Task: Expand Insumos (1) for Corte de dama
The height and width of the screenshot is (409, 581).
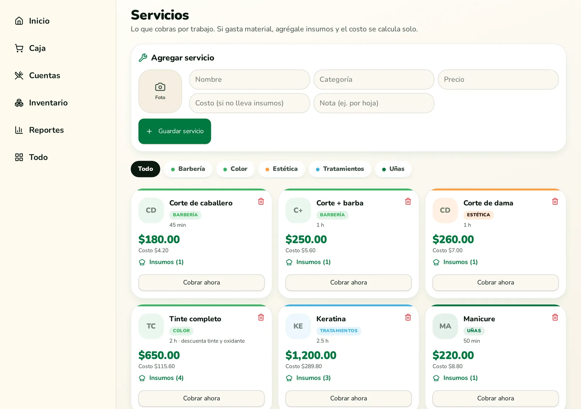Action: [455, 262]
